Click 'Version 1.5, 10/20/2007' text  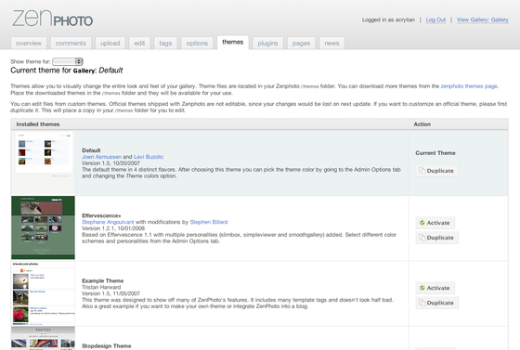click(x=110, y=163)
